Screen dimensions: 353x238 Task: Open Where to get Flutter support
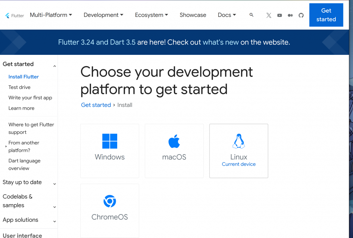pyautogui.click(x=31, y=128)
